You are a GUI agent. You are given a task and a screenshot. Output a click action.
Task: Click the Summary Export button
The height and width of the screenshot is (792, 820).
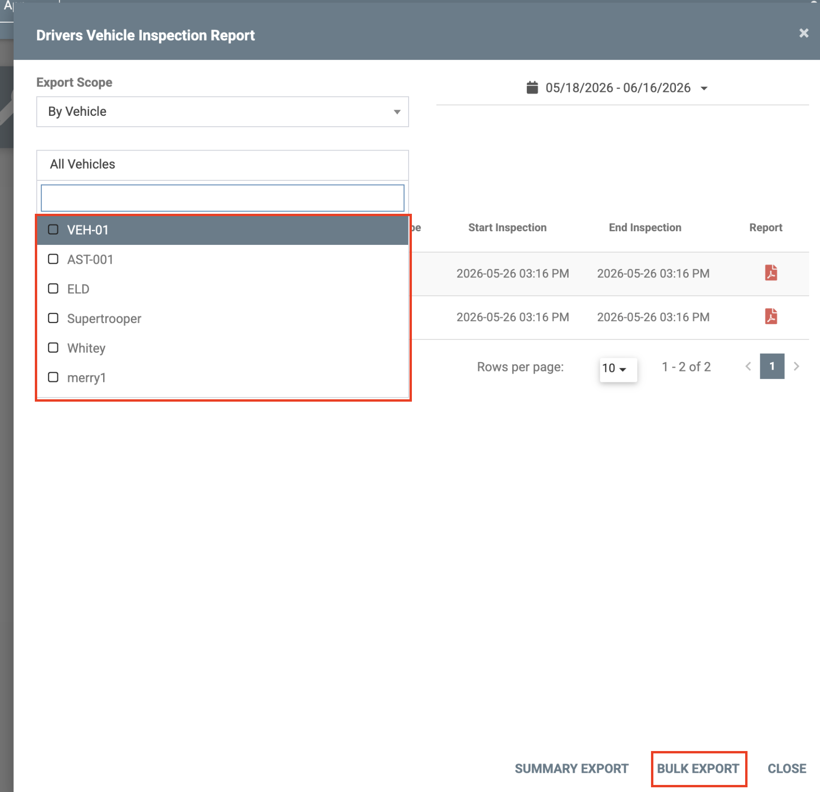tap(571, 768)
